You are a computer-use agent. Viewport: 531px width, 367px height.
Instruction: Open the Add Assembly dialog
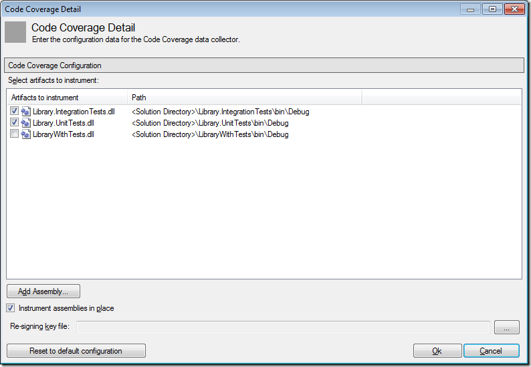click(x=43, y=291)
